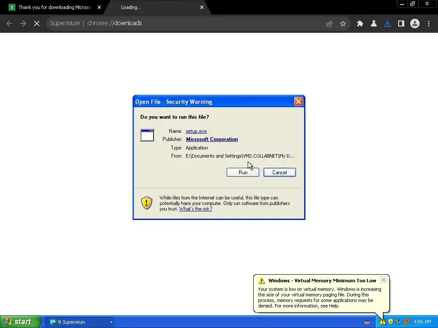Close the Loading... tab
The height and width of the screenshot is (328, 438).
click(202, 7)
